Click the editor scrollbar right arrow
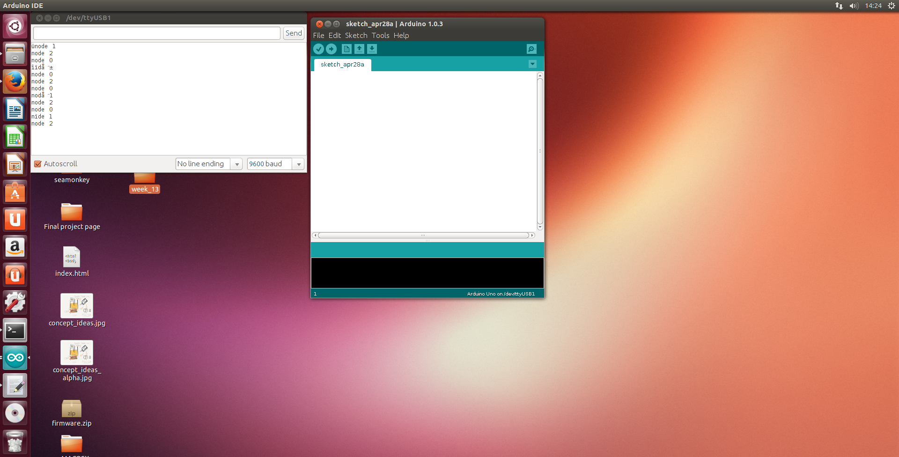 click(532, 236)
